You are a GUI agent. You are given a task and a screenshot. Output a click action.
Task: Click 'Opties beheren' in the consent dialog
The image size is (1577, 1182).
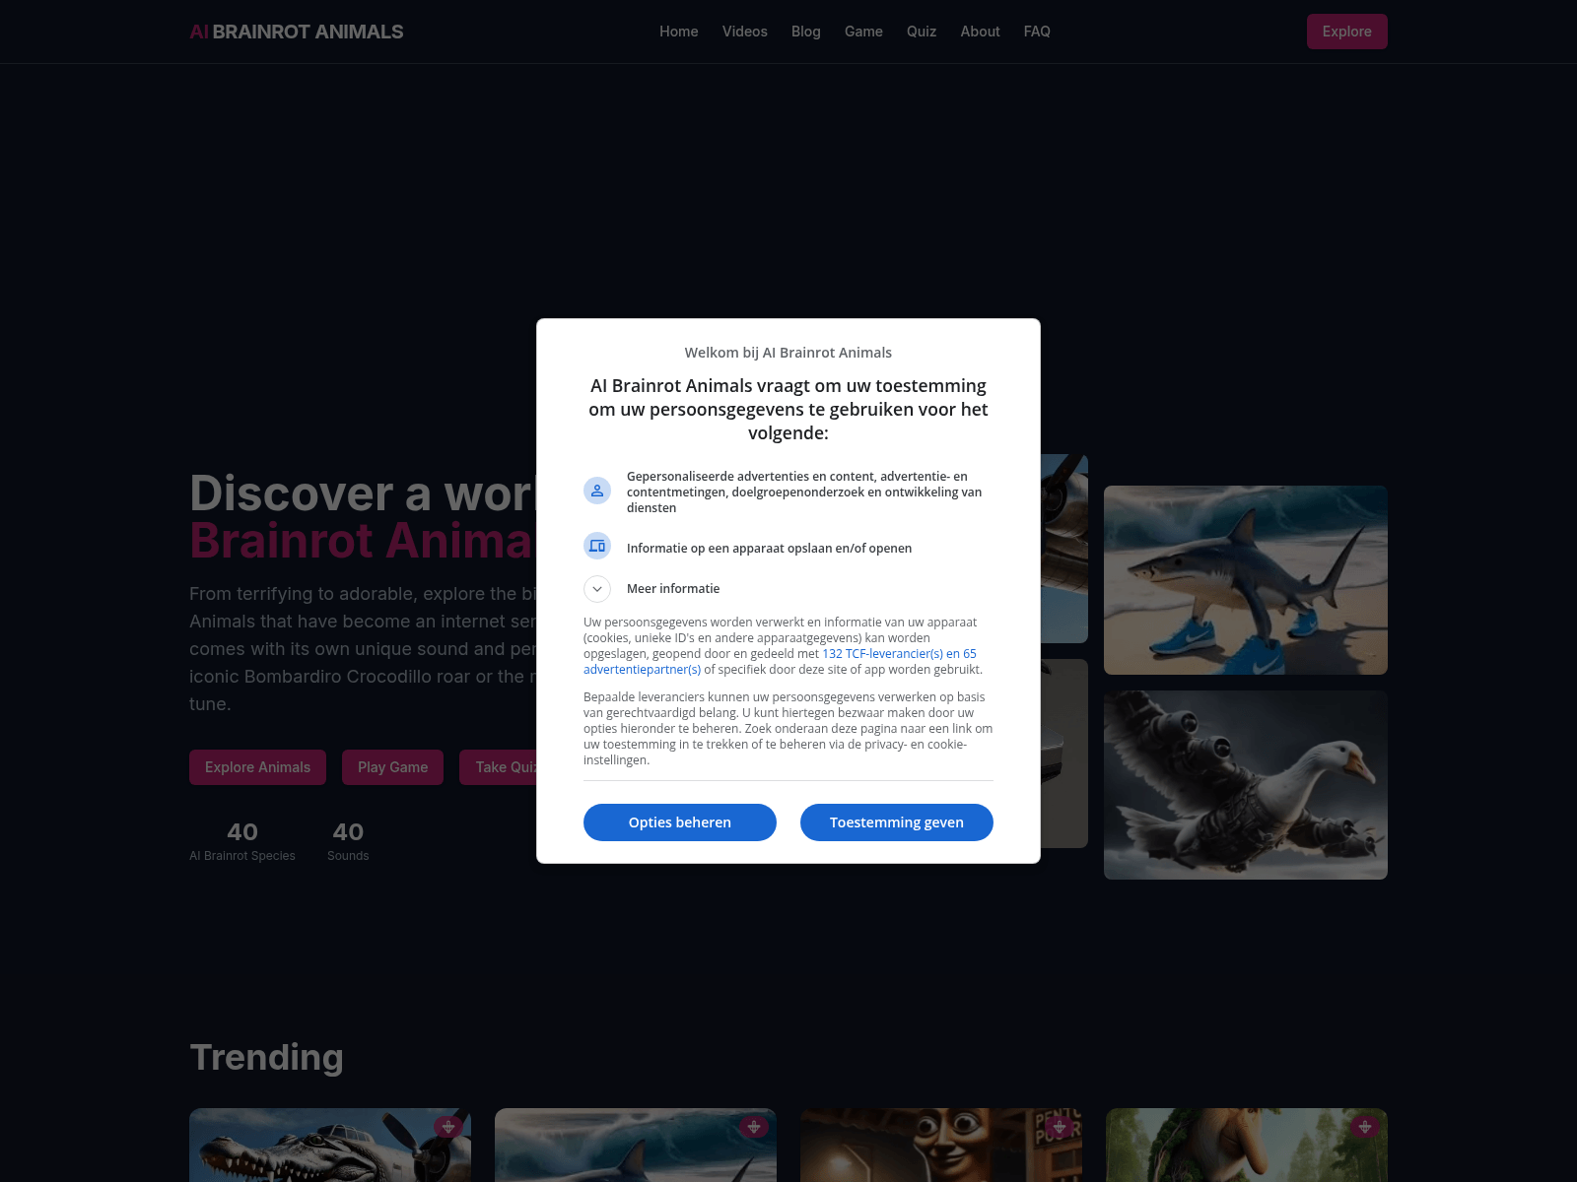click(x=679, y=821)
